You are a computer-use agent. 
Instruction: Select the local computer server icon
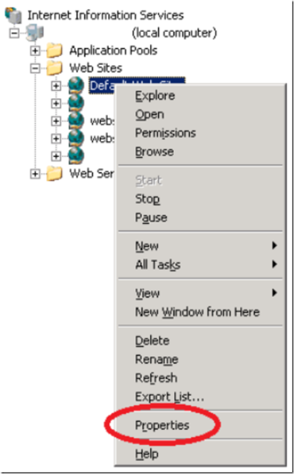[35, 33]
